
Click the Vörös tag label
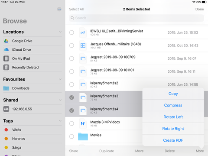point(16,130)
